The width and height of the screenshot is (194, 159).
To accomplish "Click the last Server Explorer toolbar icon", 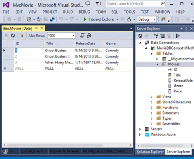I will [x=178, y=36].
